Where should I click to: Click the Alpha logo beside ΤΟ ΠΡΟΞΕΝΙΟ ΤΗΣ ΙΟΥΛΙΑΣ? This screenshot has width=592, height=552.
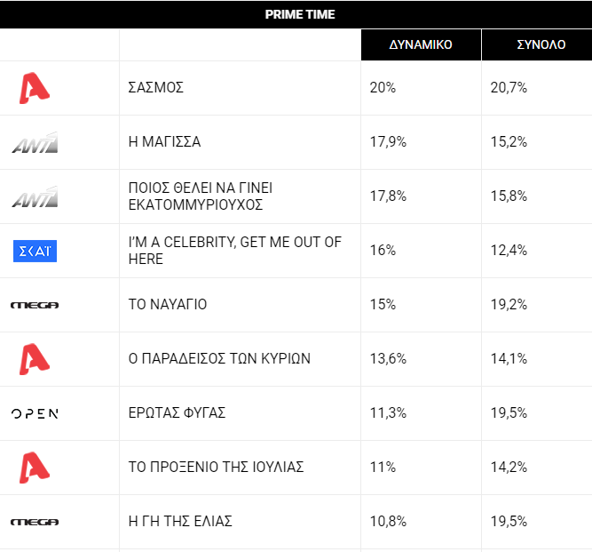35,468
